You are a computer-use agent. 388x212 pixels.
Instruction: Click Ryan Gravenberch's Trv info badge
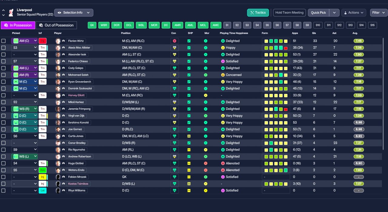click(42, 82)
